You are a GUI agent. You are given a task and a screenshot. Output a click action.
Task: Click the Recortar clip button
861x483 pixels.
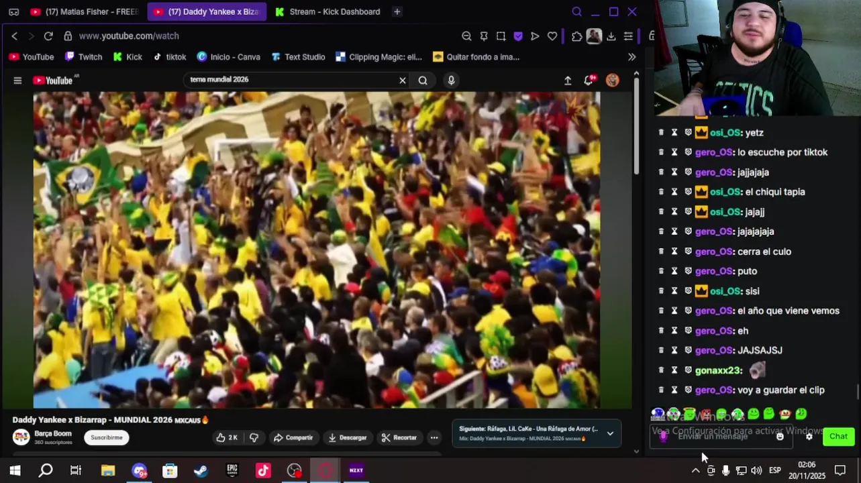399,437
